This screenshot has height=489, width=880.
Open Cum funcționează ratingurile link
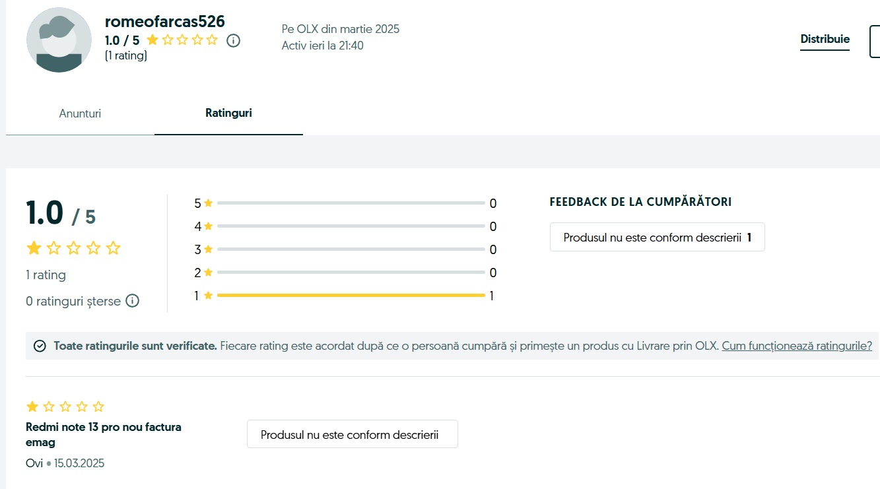pyautogui.click(x=797, y=346)
